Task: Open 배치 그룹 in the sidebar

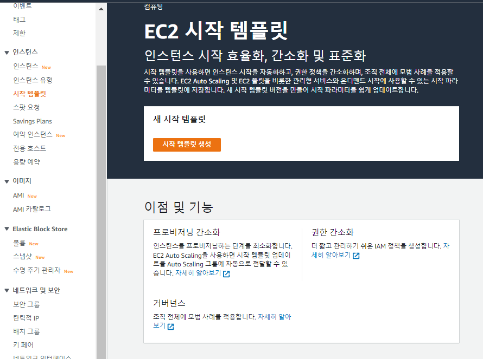Action: click(x=27, y=331)
